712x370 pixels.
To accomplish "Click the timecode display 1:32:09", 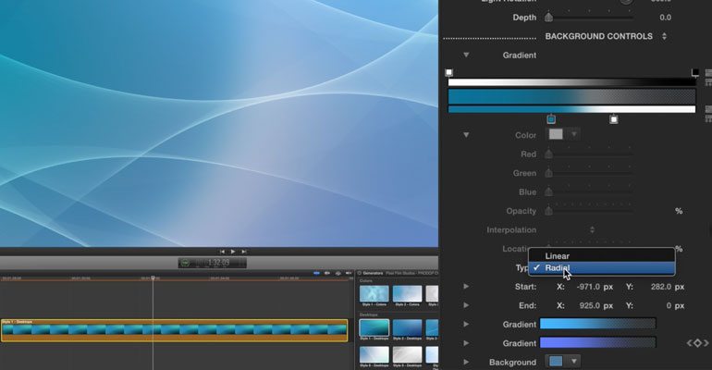I will (218, 263).
